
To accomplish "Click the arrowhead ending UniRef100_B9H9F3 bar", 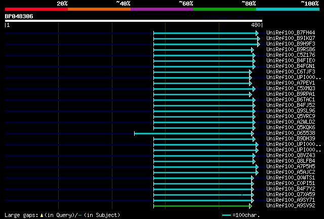I will coord(259,44).
